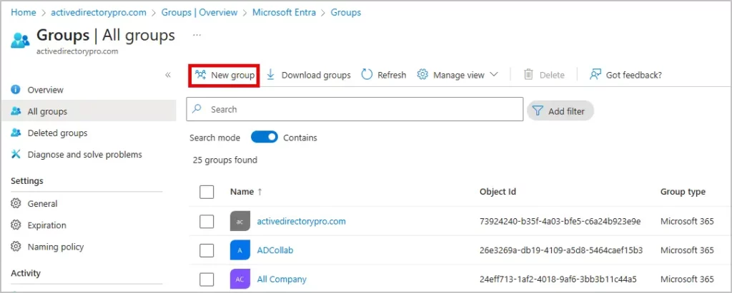
Task: Open the All Company group link
Action: coord(282,279)
